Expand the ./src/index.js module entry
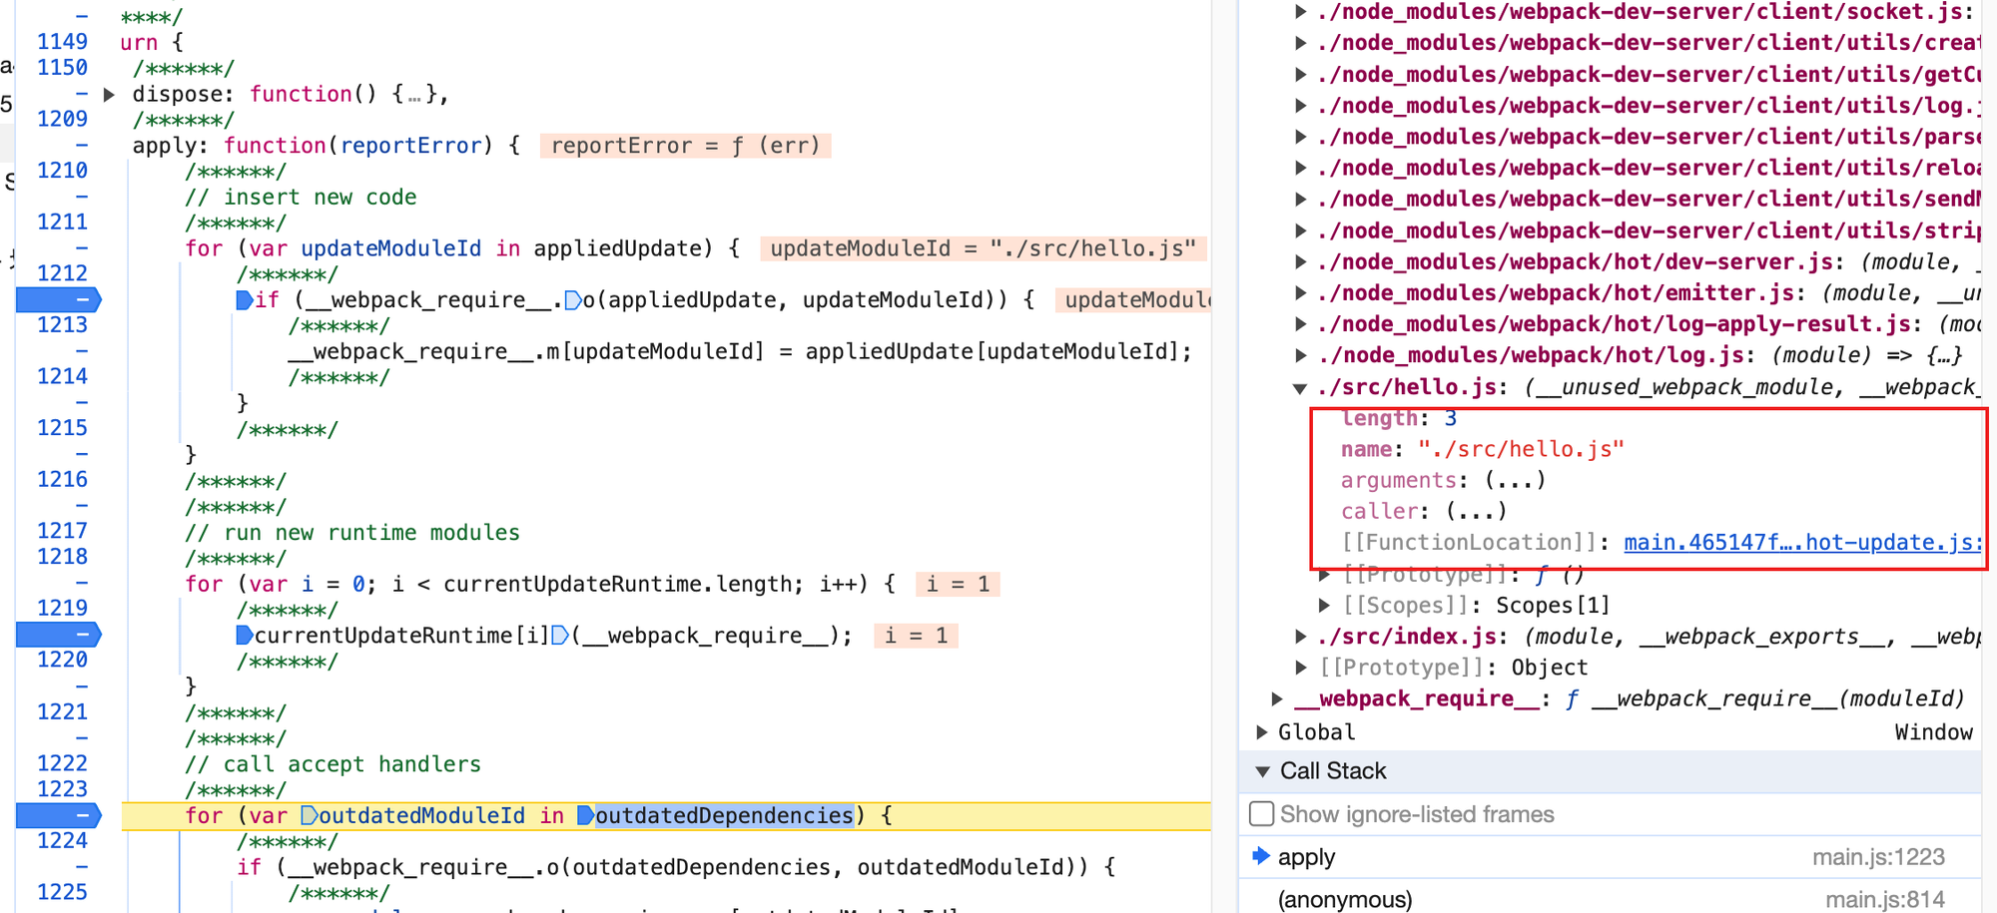The height and width of the screenshot is (913, 1997). pyautogui.click(x=1300, y=637)
